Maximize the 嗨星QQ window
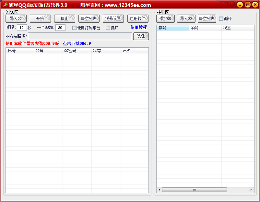Screen dimensions: 260x202 tap(248, 5)
